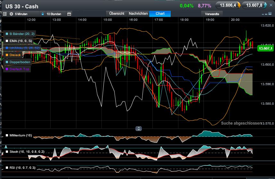Toggle the MMentum (10) indicator square
The width and height of the screenshot is (275, 179).
[7, 135]
